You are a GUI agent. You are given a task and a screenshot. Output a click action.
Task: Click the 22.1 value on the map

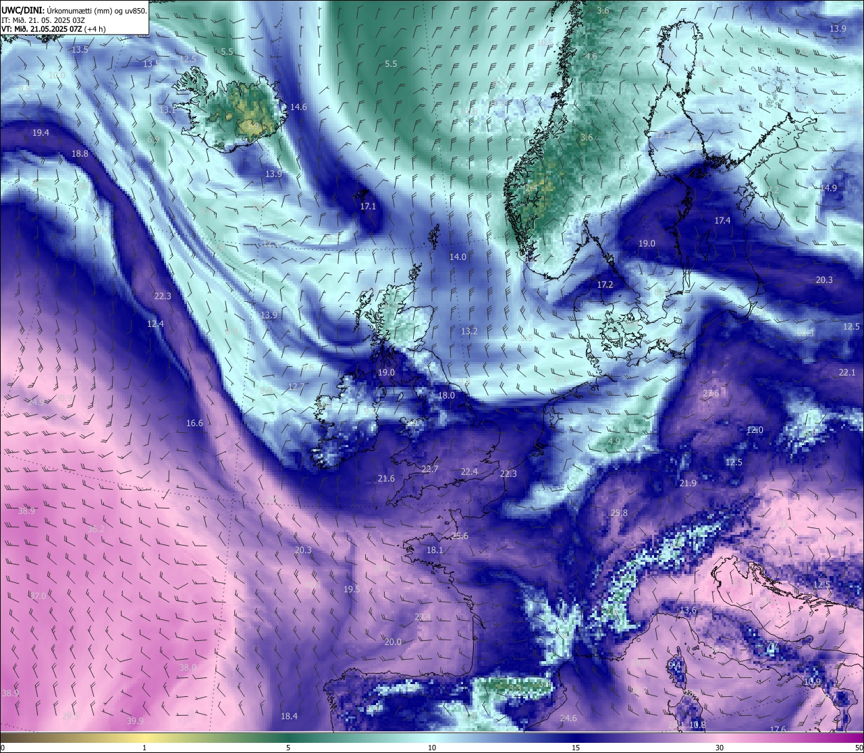click(847, 373)
